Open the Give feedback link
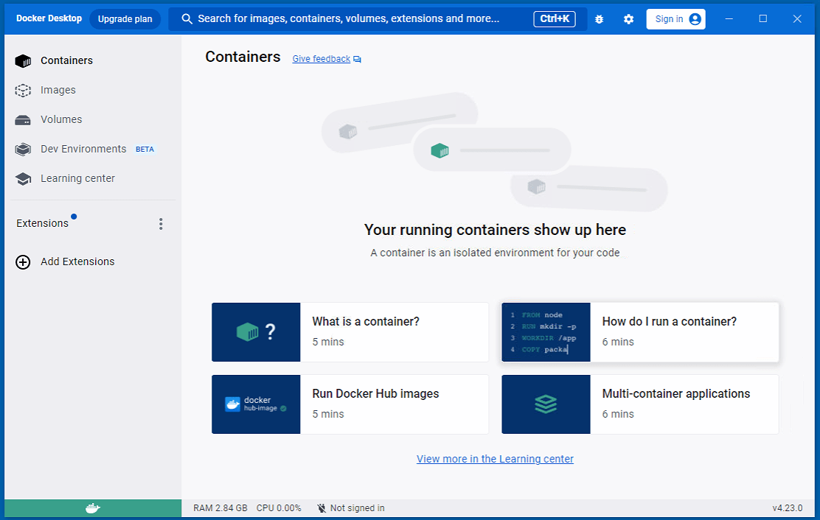 [x=322, y=59]
